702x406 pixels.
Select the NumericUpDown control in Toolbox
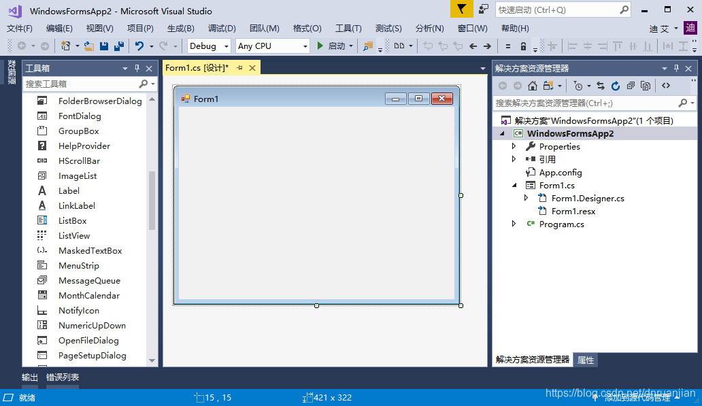(x=92, y=326)
